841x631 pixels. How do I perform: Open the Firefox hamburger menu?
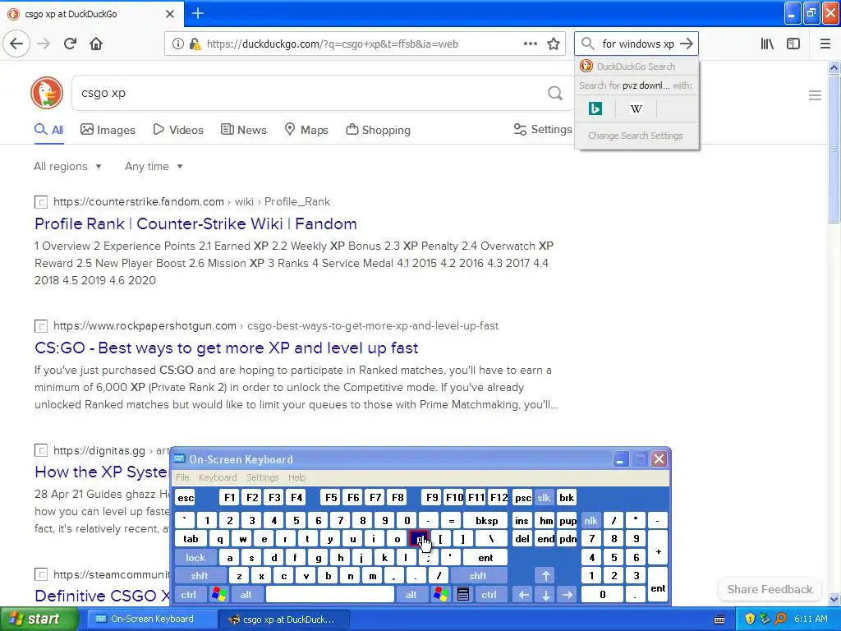pos(825,44)
